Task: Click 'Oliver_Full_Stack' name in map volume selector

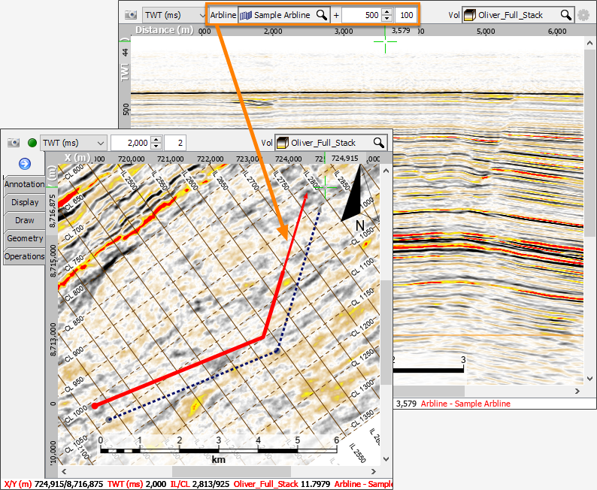Action: pos(323,143)
